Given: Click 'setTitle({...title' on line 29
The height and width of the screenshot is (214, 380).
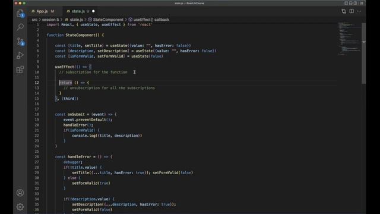Looking at the screenshot, I should 91,173.
